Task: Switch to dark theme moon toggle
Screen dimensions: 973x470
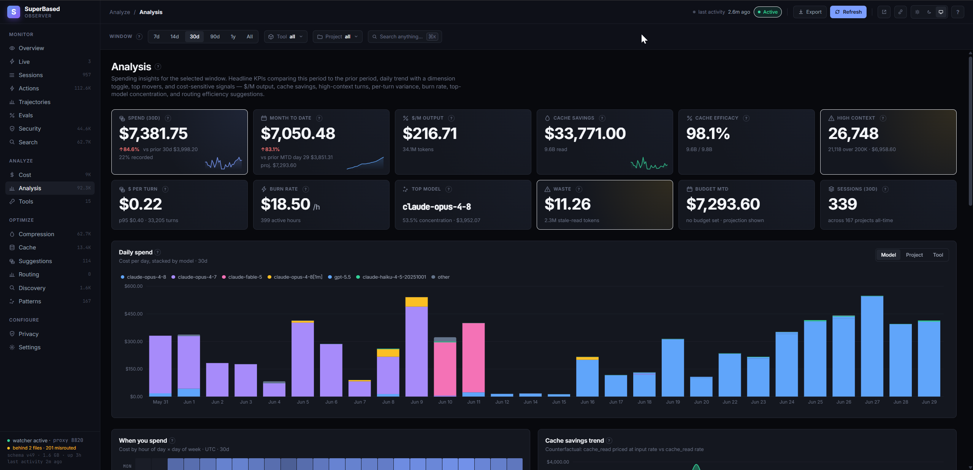Action: 929,12
